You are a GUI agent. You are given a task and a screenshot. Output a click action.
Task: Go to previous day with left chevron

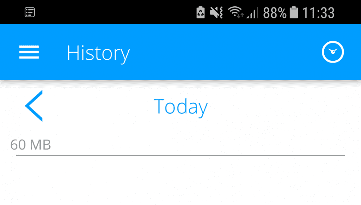tap(34, 106)
